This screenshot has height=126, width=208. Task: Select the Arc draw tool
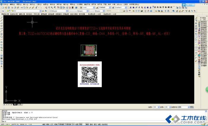coord(1,31)
